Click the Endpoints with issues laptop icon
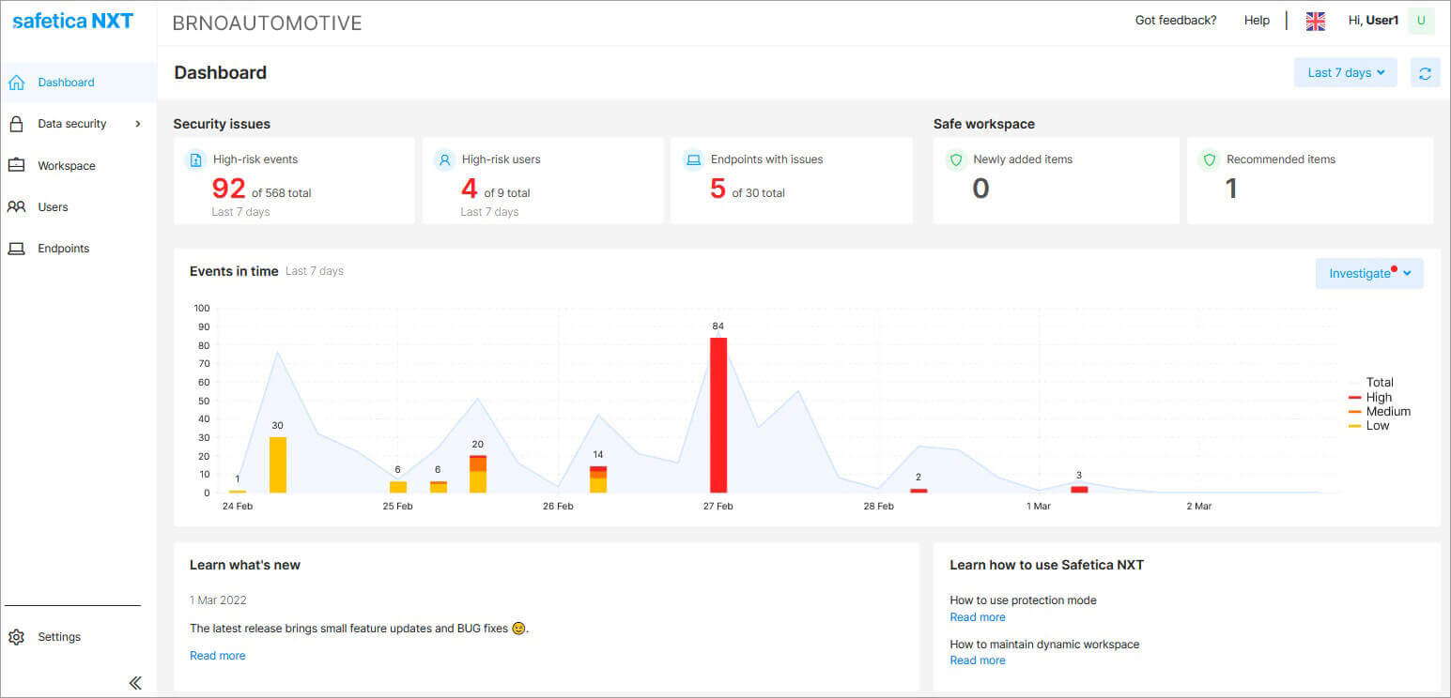 [693, 159]
